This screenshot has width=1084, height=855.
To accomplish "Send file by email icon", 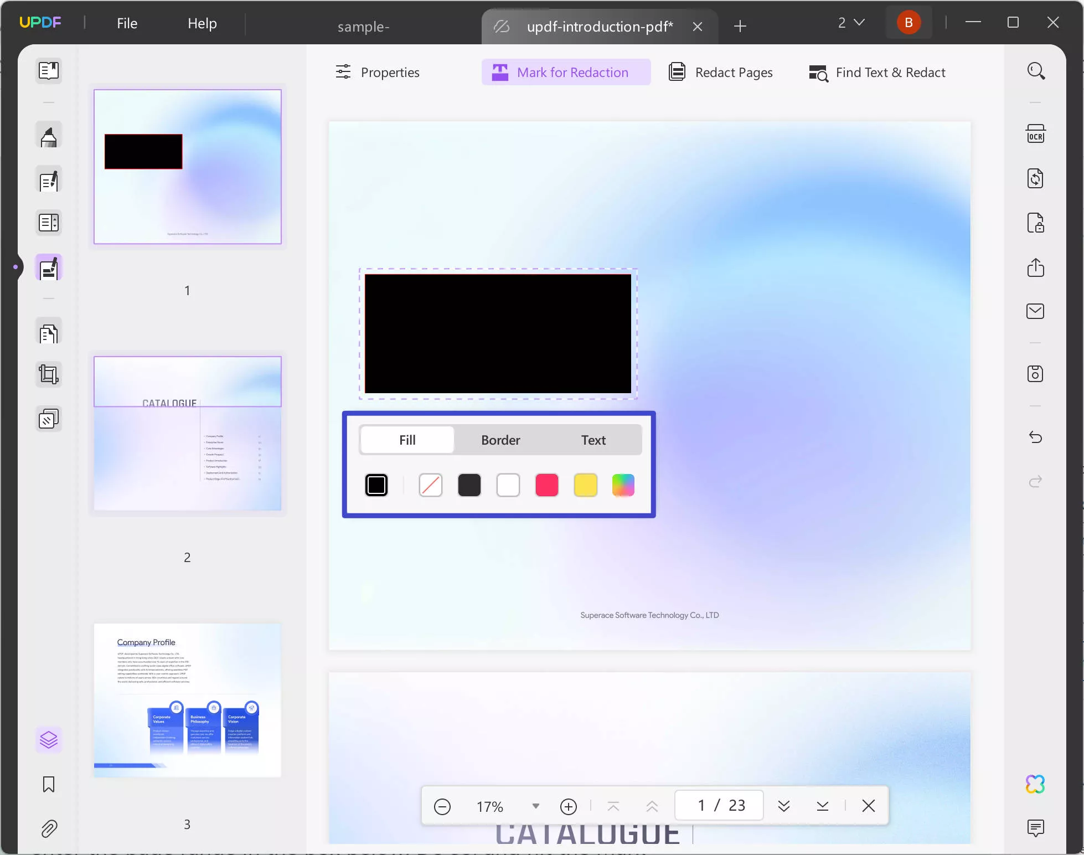I will coord(1036,311).
